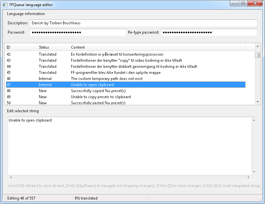This screenshot has width=265, height=204.
Task: Select row 45 FF-programfiler blev ikke fundet
Action: click(125, 73)
